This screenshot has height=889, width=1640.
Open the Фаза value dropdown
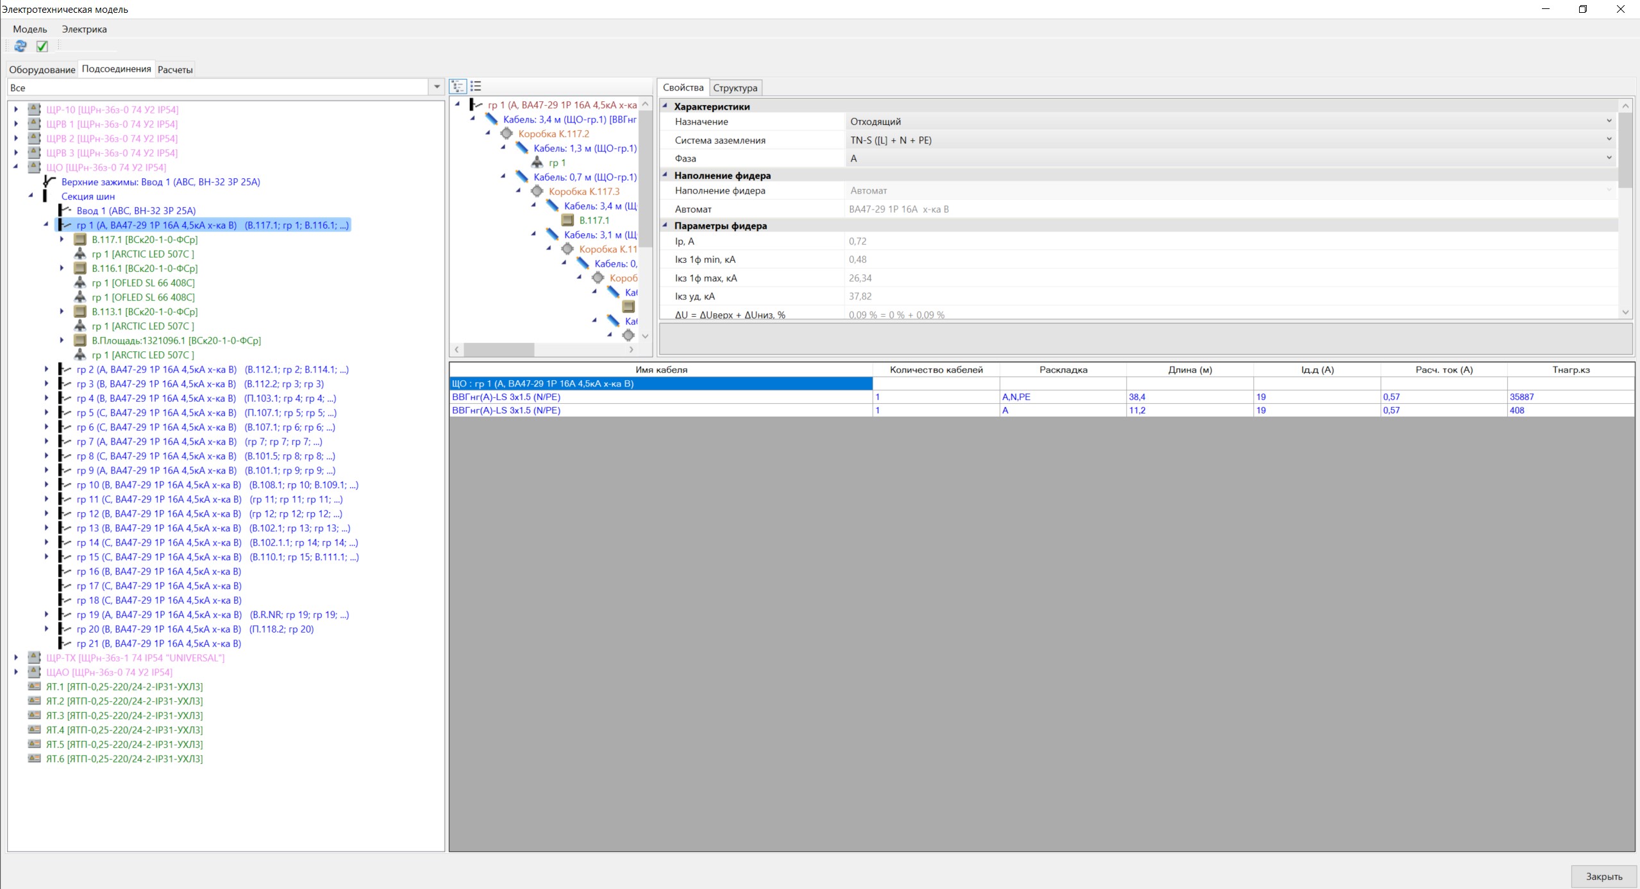pyautogui.click(x=1609, y=158)
